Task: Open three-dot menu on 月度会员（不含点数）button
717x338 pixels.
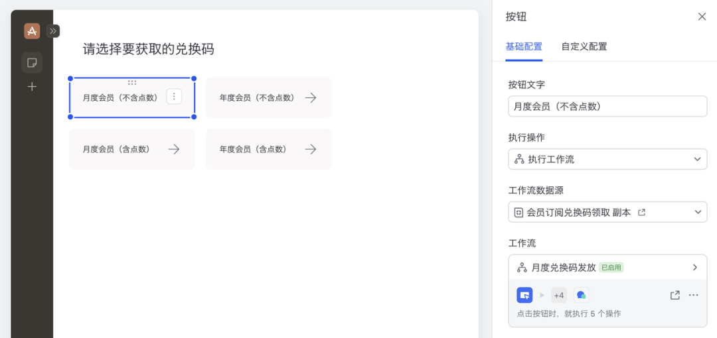Action: (174, 97)
